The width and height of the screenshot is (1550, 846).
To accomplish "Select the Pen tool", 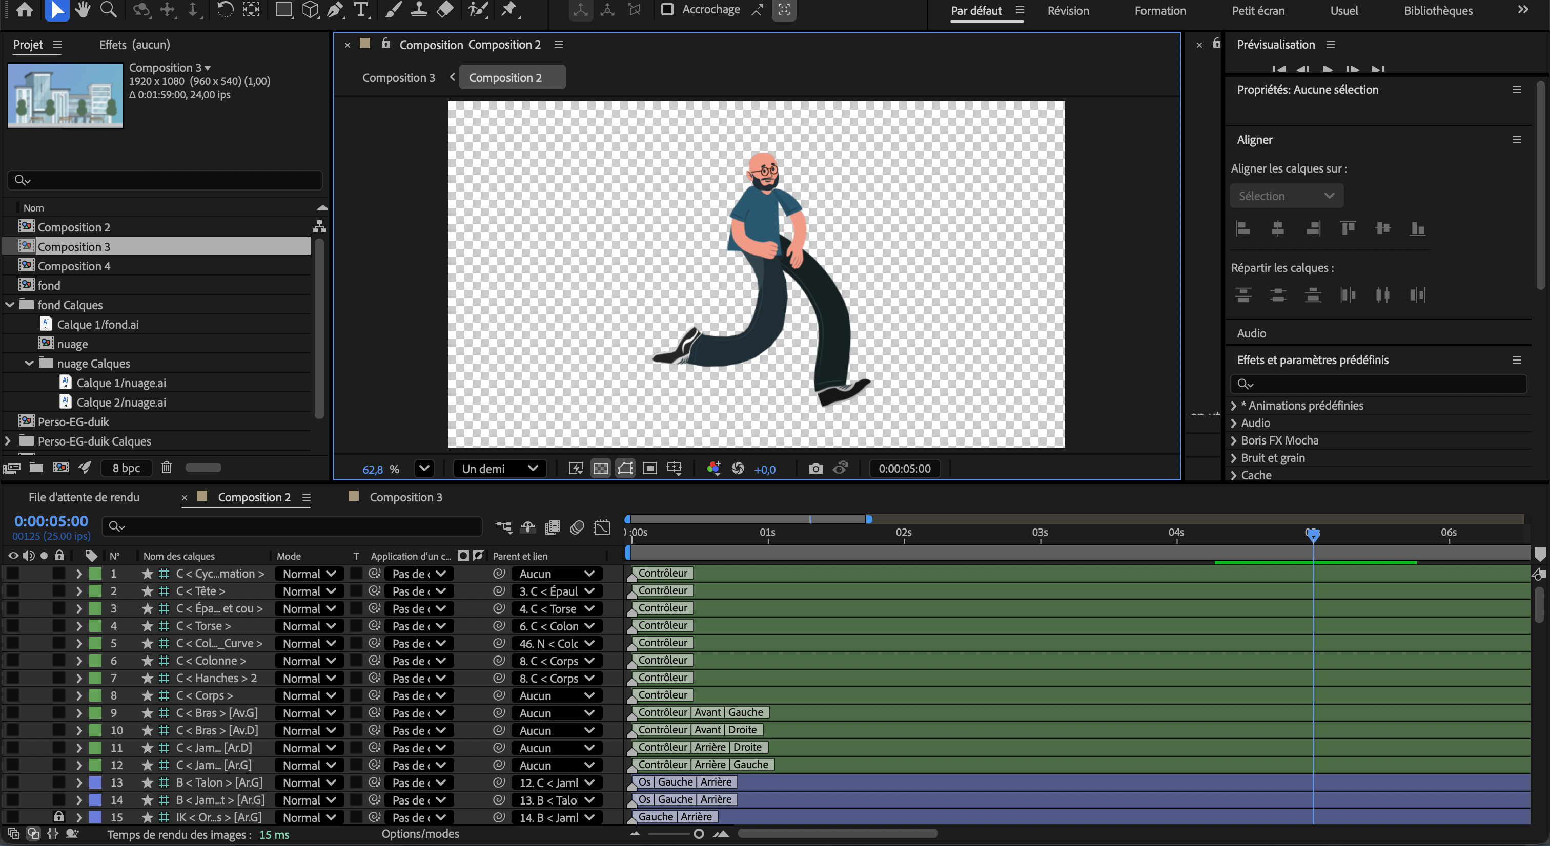I will coord(335,10).
